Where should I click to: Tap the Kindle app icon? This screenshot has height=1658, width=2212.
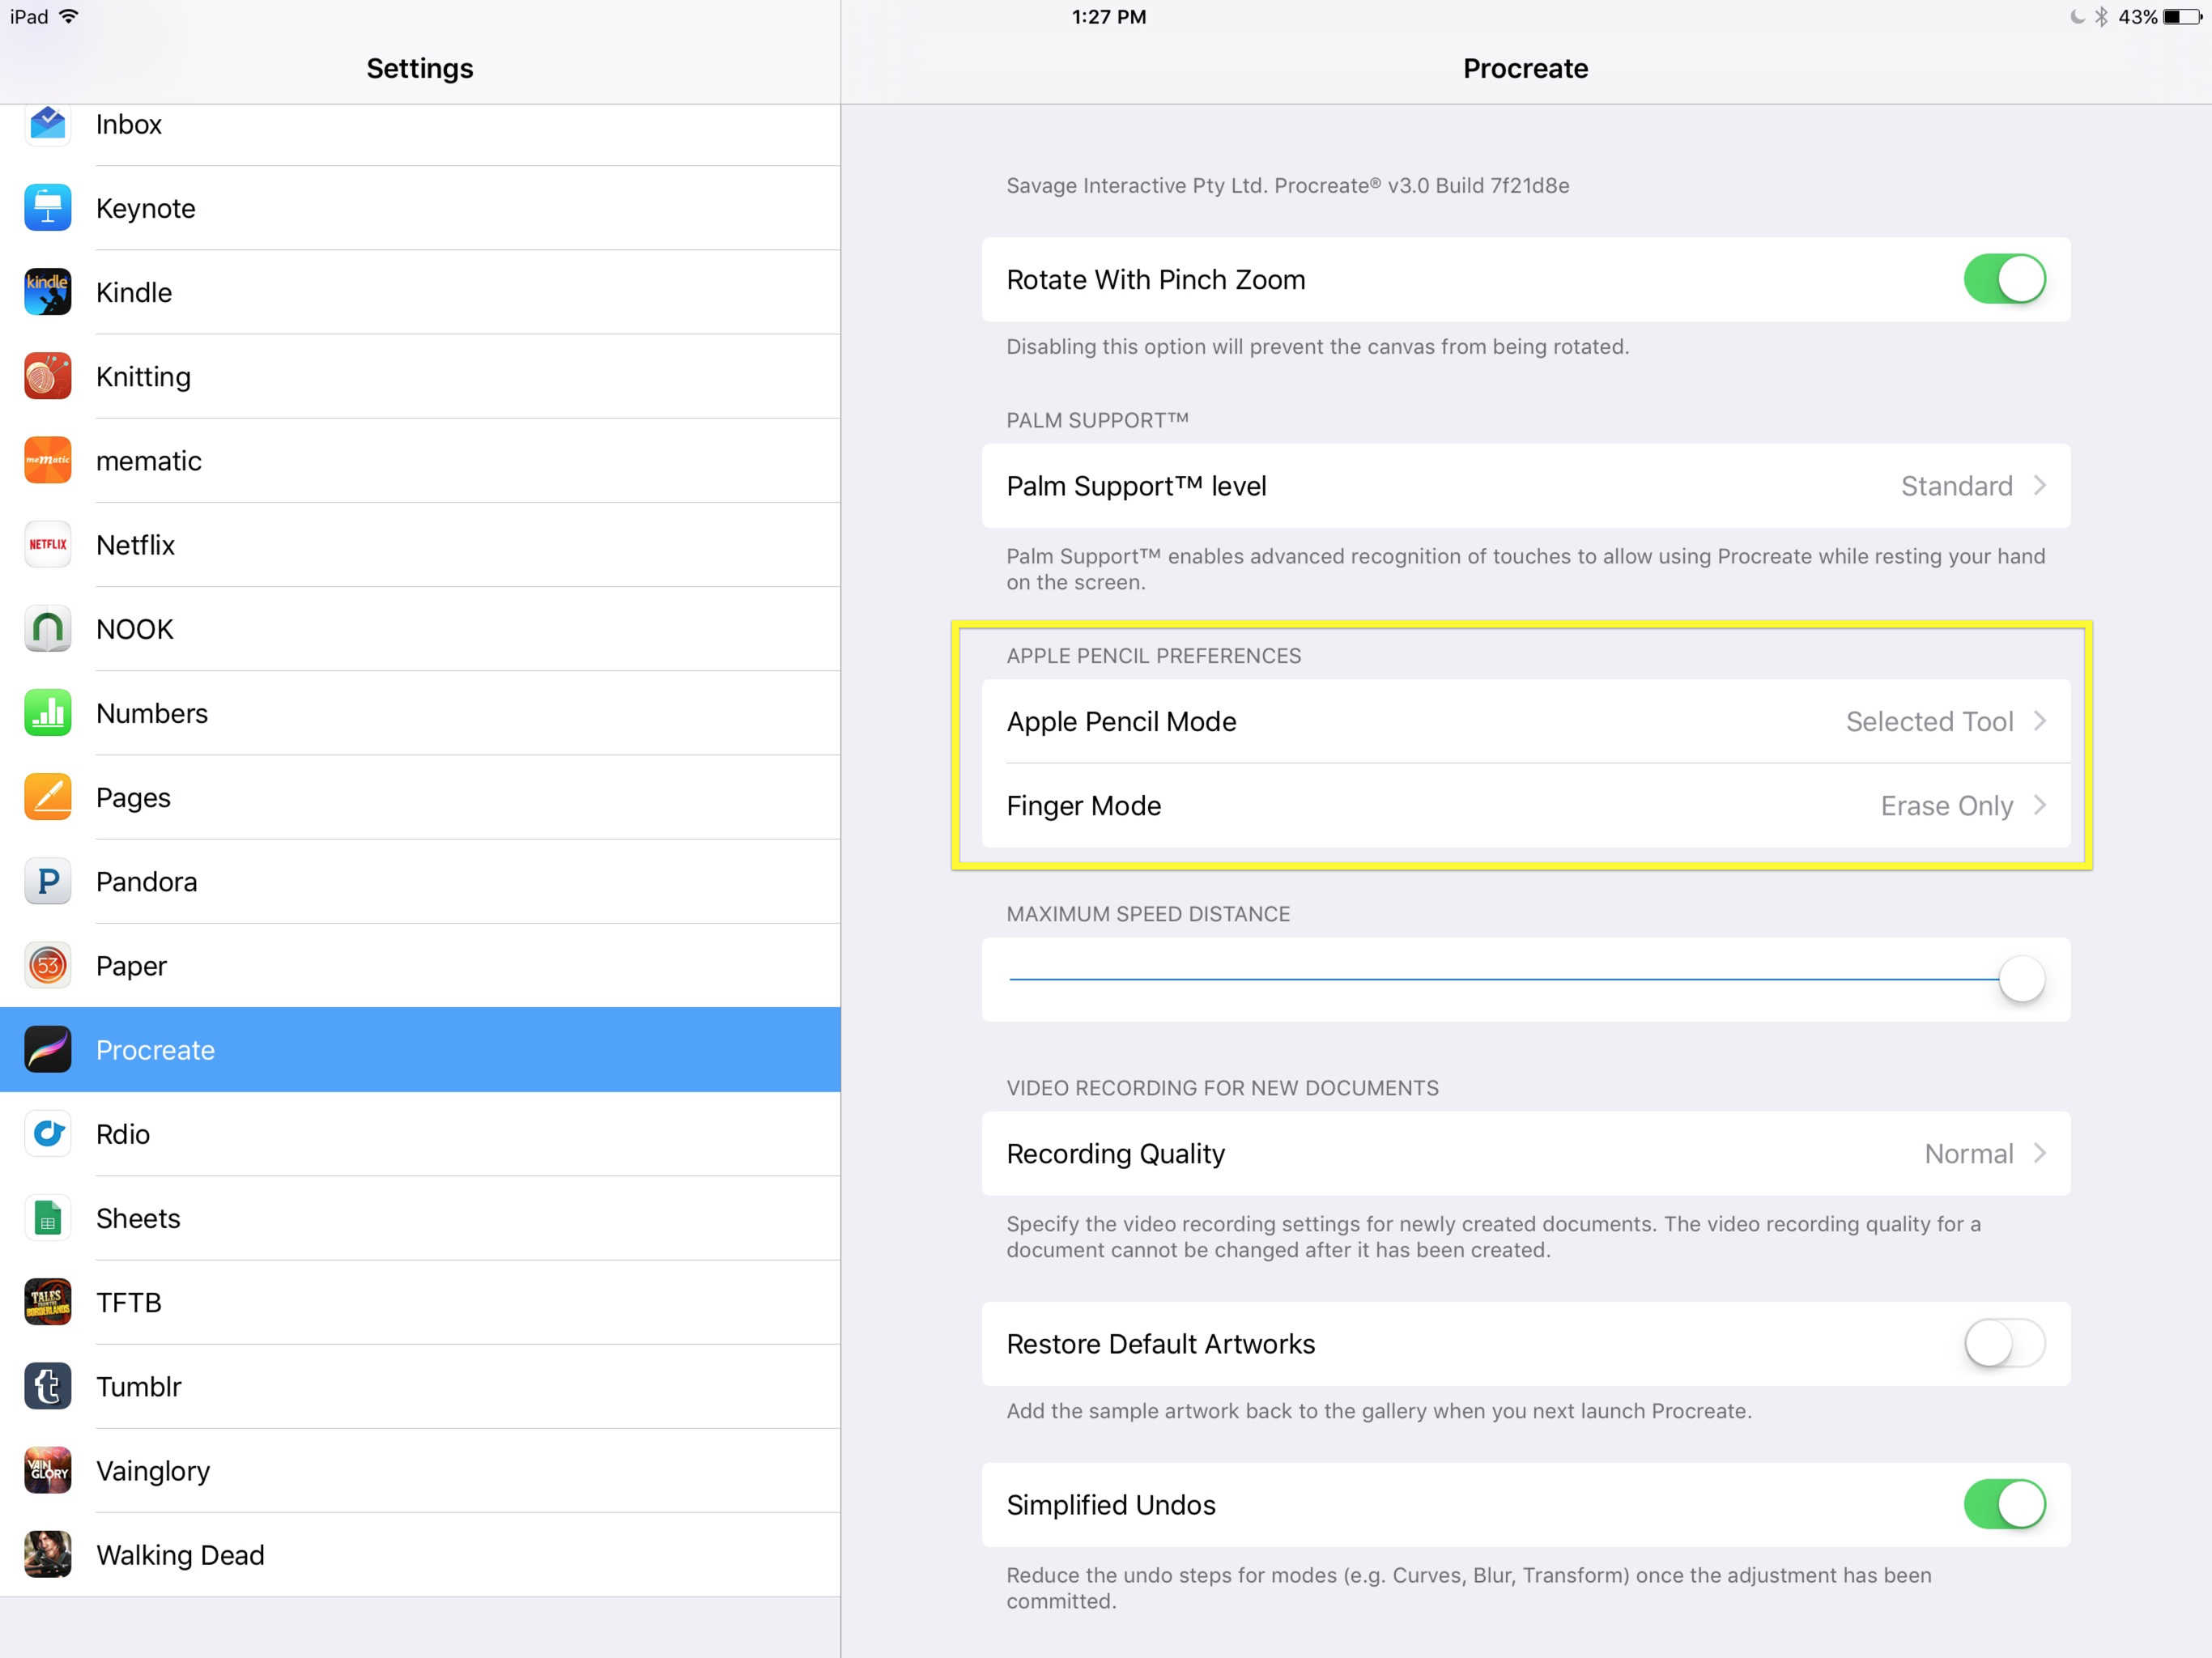[x=47, y=292]
